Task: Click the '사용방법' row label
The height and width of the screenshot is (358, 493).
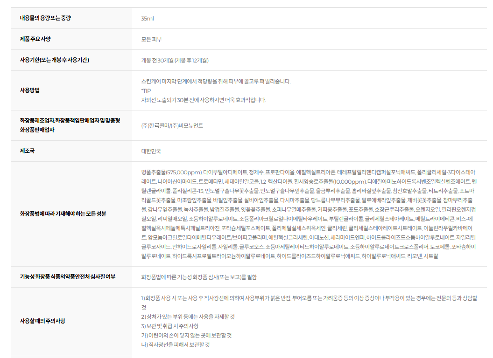Action: [29, 90]
